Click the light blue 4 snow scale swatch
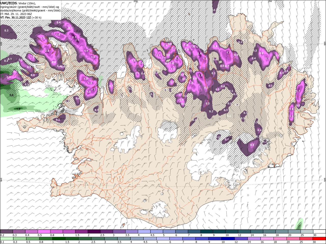 pos(144,232)
